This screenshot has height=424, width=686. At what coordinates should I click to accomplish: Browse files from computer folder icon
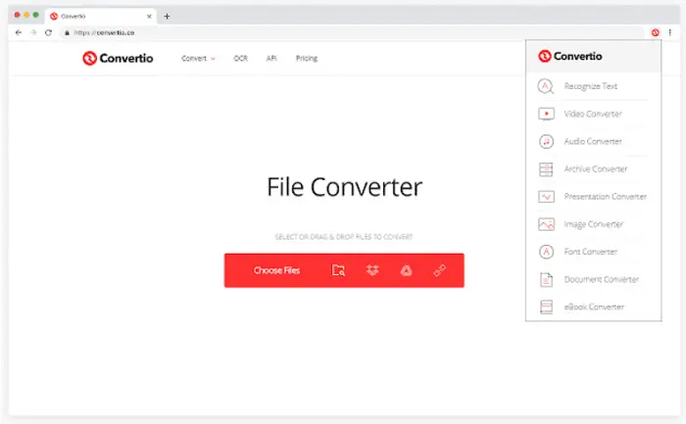[x=338, y=270]
